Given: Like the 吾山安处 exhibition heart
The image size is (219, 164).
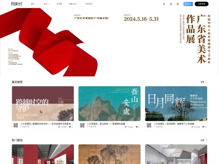Looking at the screenshot, I should (137, 127).
